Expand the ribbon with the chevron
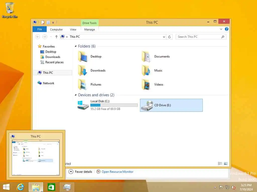The image size is (257, 192). pyautogui.click(x=221, y=29)
